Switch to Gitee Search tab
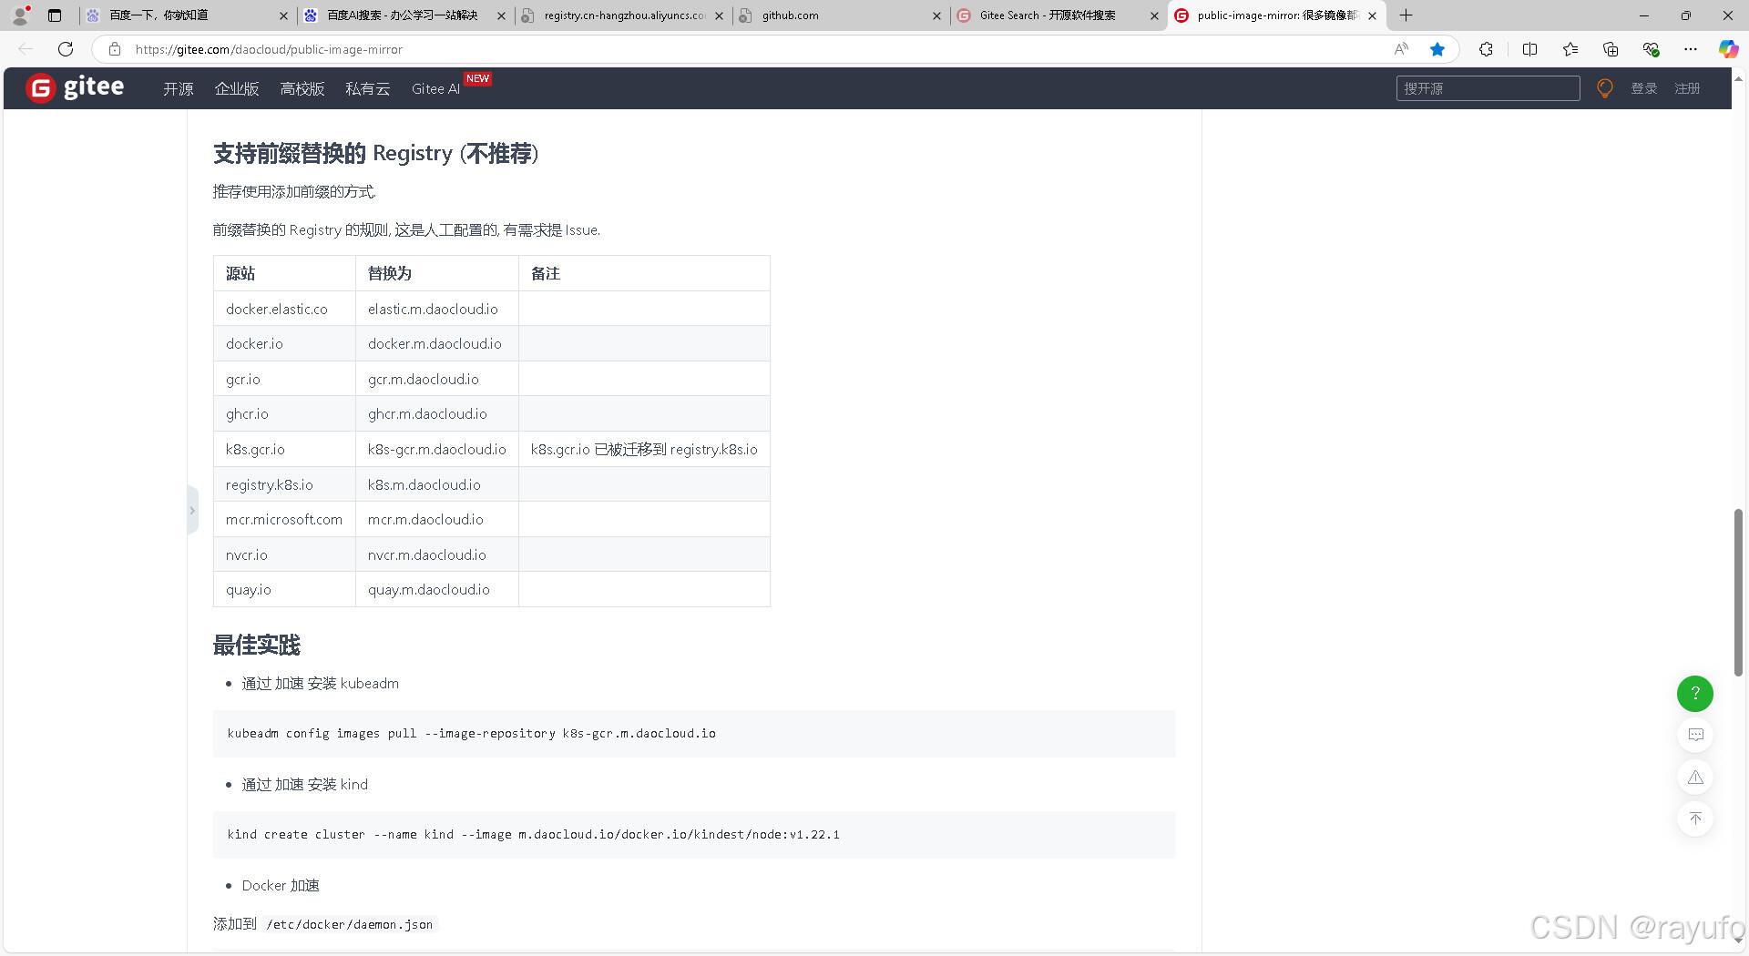The height and width of the screenshot is (956, 1749). coord(1058,15)
